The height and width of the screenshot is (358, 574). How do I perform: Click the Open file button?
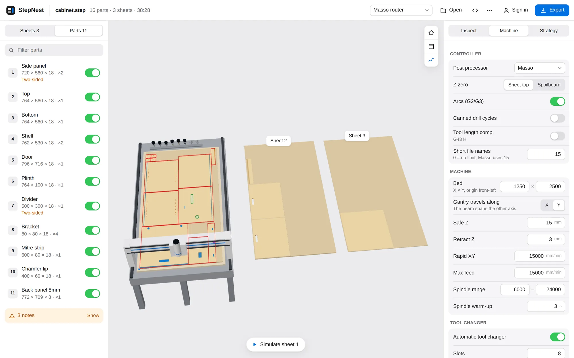(x=451, y=10)
